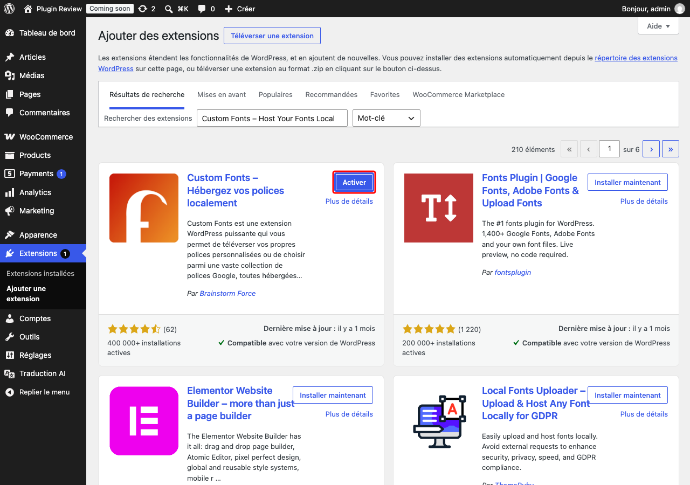This screenshot has height=485, width=690.
Task: Open the WordPress logo menu
Action: click(9, 9)
